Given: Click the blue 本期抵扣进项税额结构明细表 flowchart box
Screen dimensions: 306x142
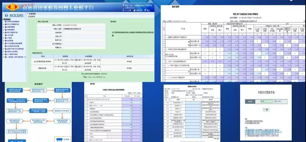Looking at the screenshot, I should point(15,90).
